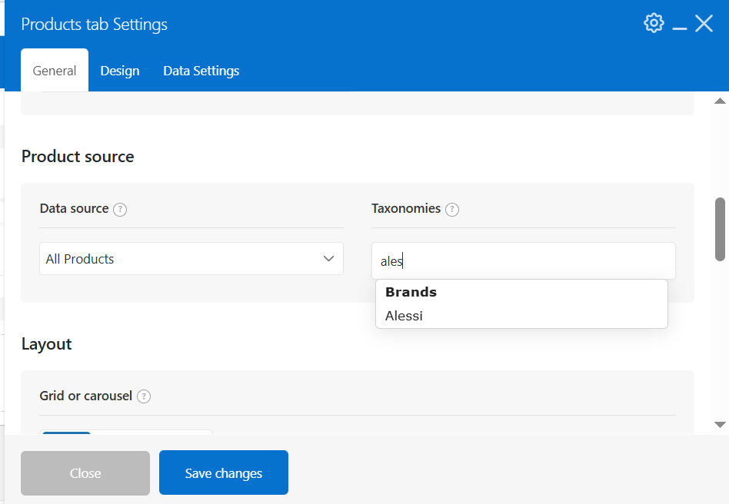This screenshot has width=729, height=504.
Task: Click the scrollbar down arrow
Action: point(720,425)
